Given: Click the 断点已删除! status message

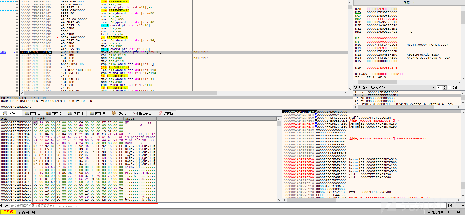Looking at the screenshot, I should click(27, 212).
